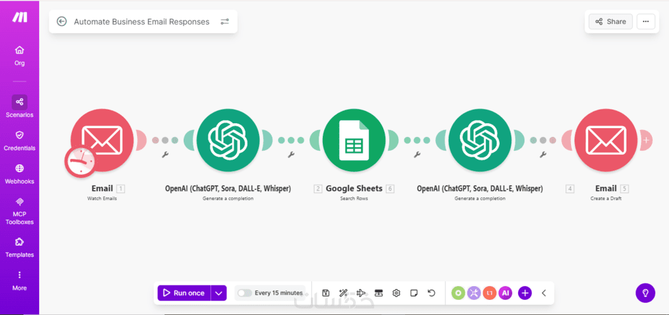Click the Share button
This screenshot has height=315, width=669.
click(x=611, y=21)
